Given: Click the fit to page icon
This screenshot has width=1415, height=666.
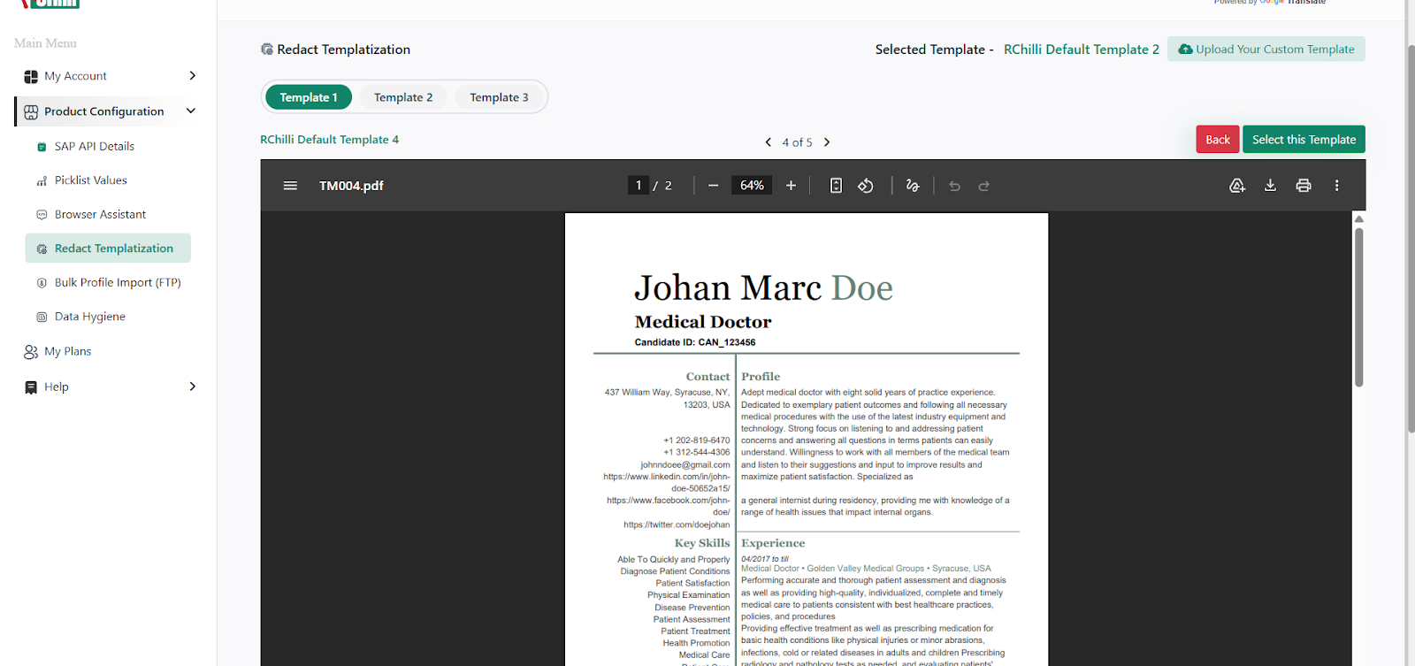Looking at the screenshot, I should 836,186.
